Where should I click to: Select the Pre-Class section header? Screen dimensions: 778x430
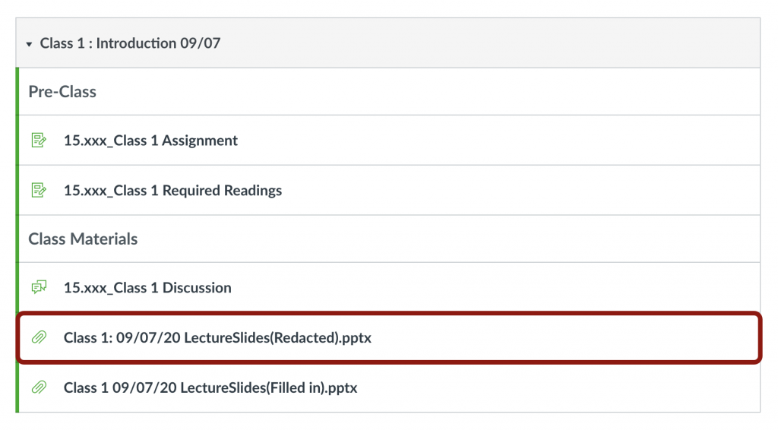pos(62,92)
